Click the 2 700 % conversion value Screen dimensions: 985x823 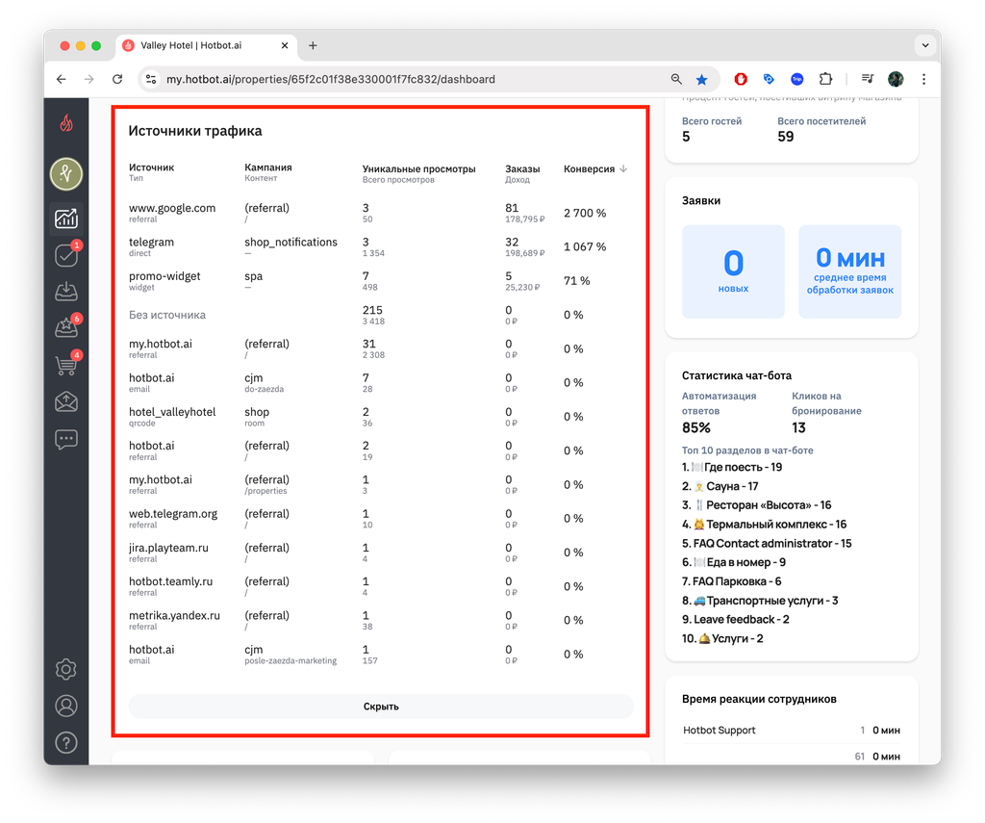[x=585, y=213]
